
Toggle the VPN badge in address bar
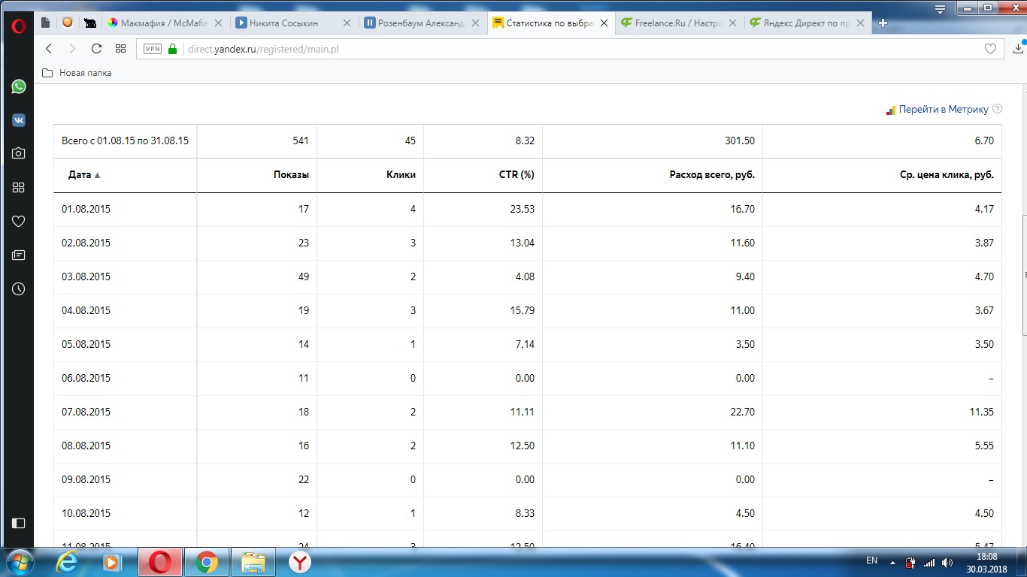[x=153, y=49]
